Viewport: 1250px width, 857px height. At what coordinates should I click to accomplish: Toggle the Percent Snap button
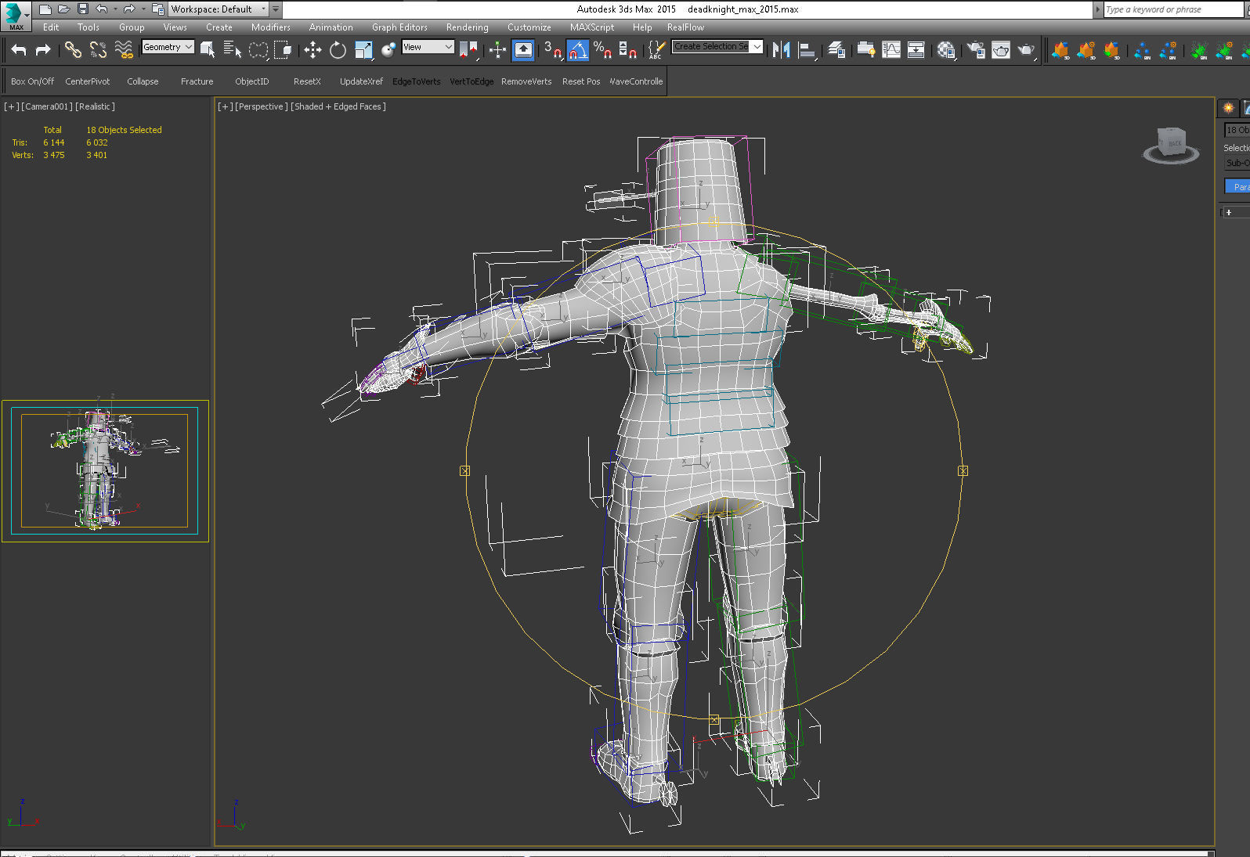click(602, 50)
